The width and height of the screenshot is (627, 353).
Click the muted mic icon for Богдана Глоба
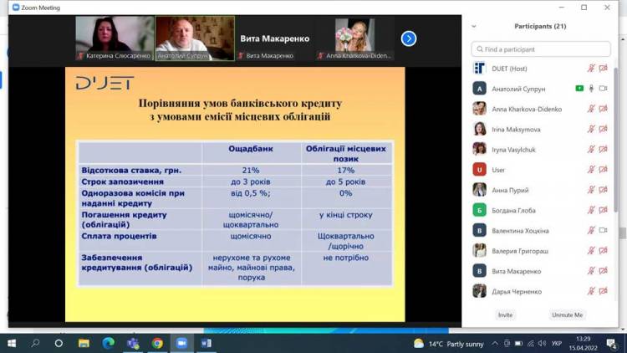tap(591, 210)
